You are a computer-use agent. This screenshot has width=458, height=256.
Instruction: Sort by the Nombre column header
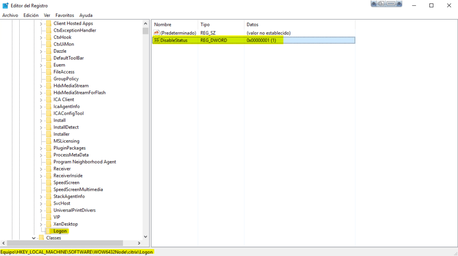175,25
